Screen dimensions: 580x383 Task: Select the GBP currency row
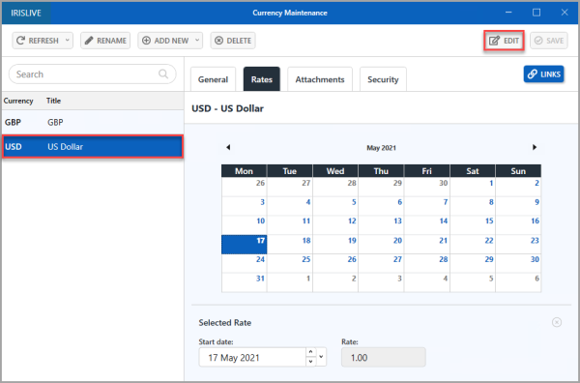[x=93, y=122]
